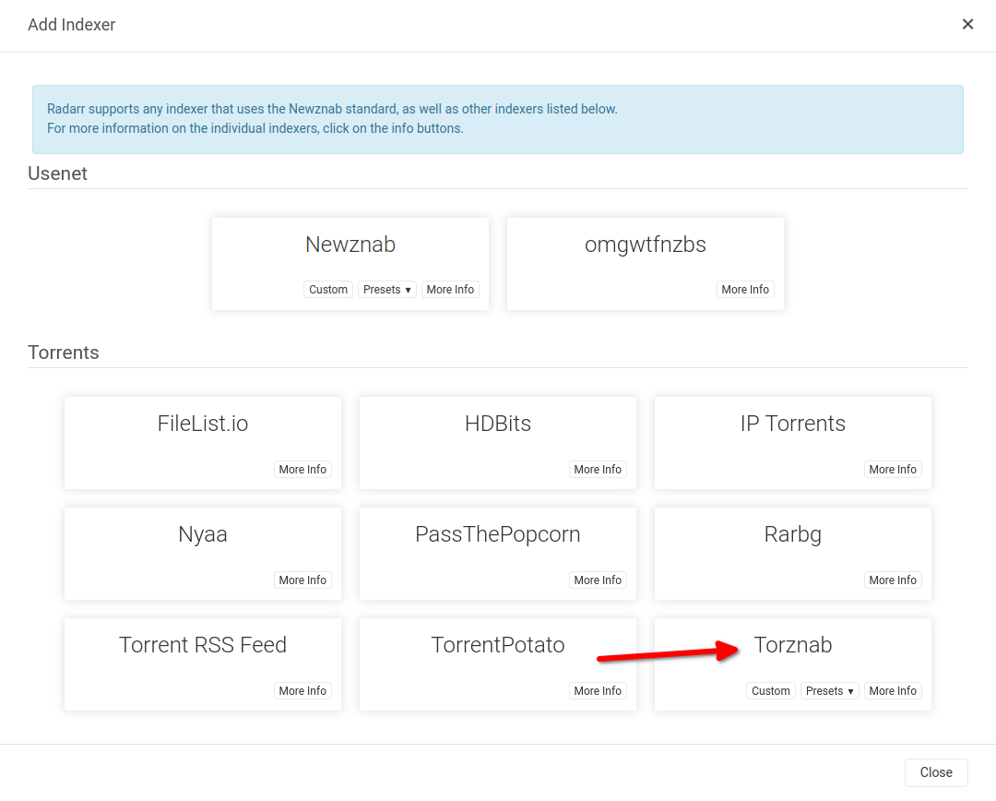The height and width of the screenshot is (801, 996).
Task: Select the Rarbg indexer card
Action: (x=793, y=554)
